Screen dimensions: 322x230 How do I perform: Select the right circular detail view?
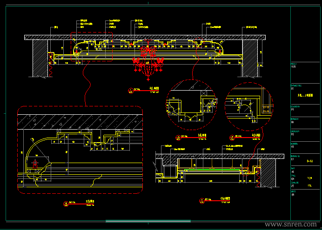[249, 106]
